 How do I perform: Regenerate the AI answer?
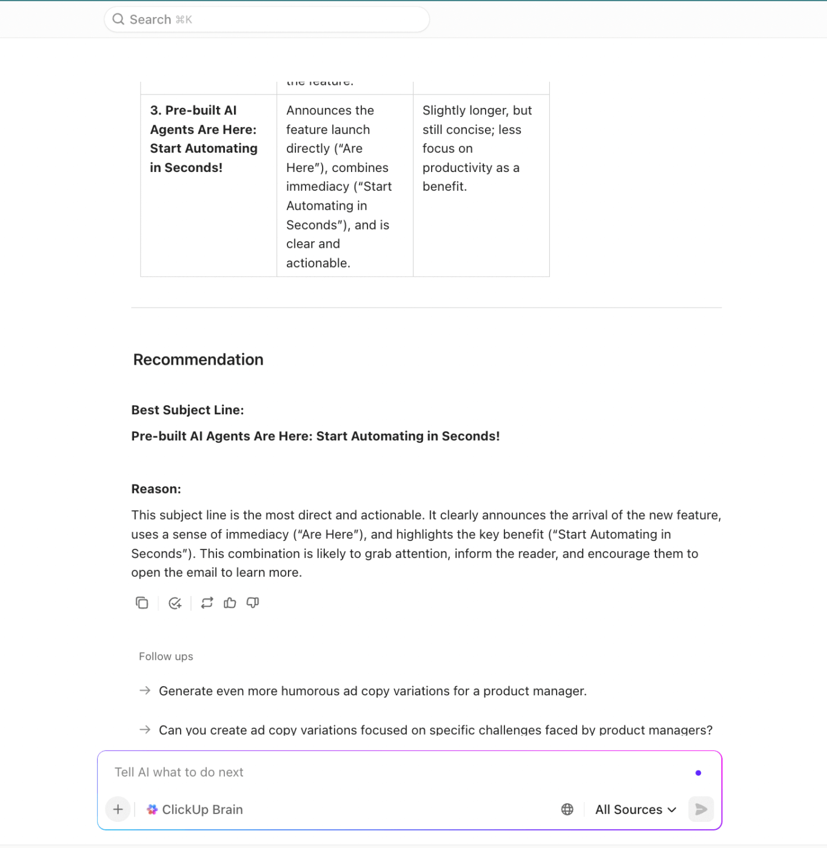pyautogui.click(x=207, y=603)
